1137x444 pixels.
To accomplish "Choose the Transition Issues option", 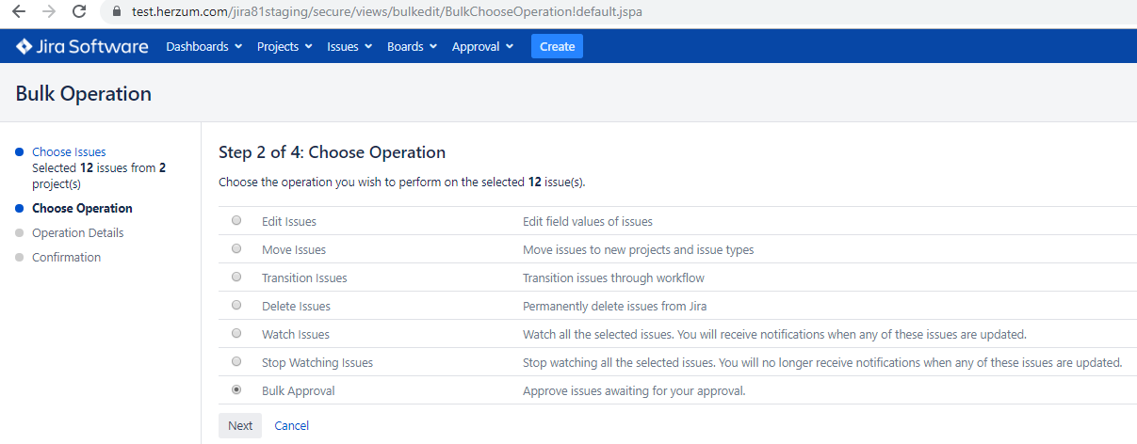I will (x=236, y=277).
